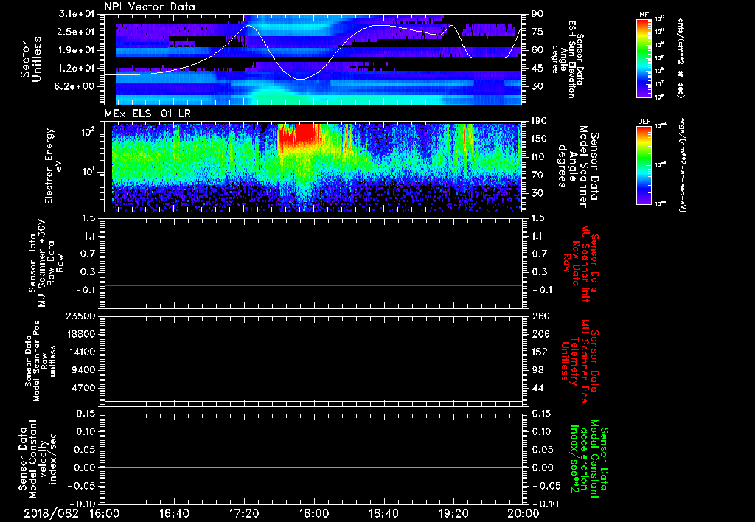The height and width of the screenshot is (522, 755).
Task: Click the 10² electron energy tick label
Action: [x=88, y=131]
